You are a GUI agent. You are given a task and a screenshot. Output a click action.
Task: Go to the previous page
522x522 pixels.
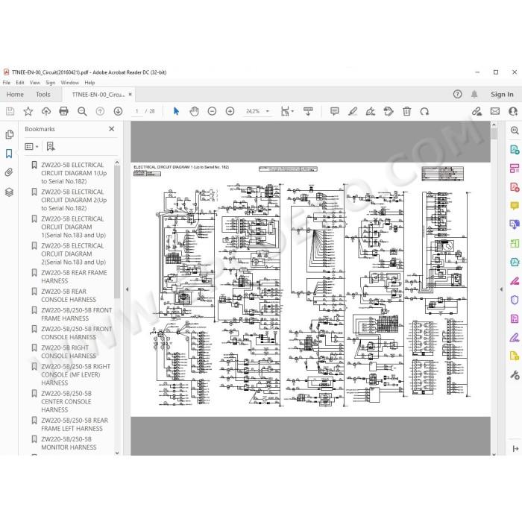(x=100, y=111)
